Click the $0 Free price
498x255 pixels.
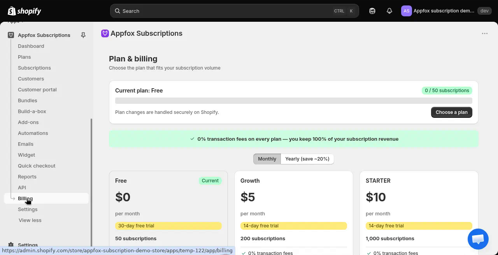click(x=123, y=197)
